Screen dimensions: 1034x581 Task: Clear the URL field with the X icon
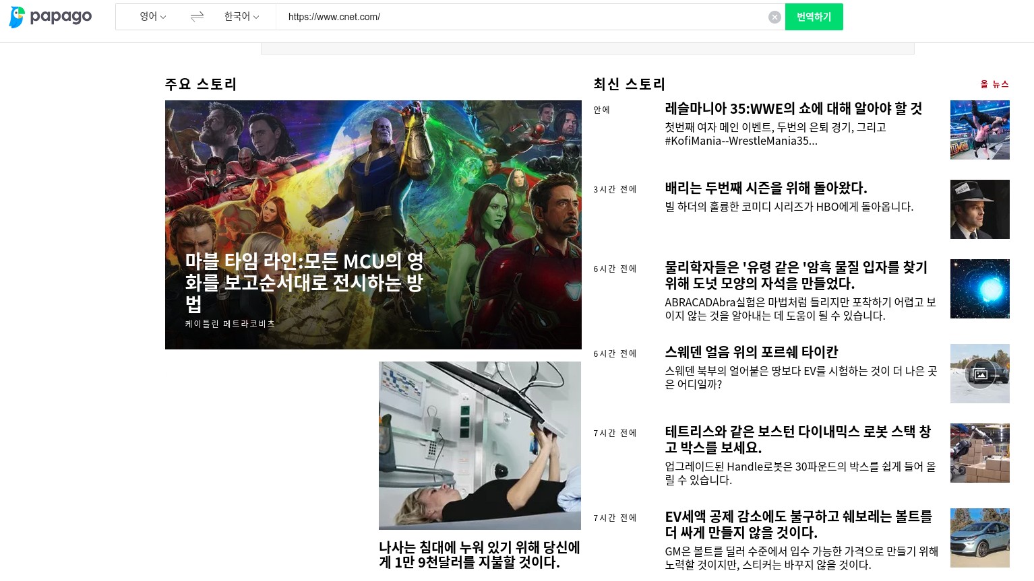tap(774, 18)
